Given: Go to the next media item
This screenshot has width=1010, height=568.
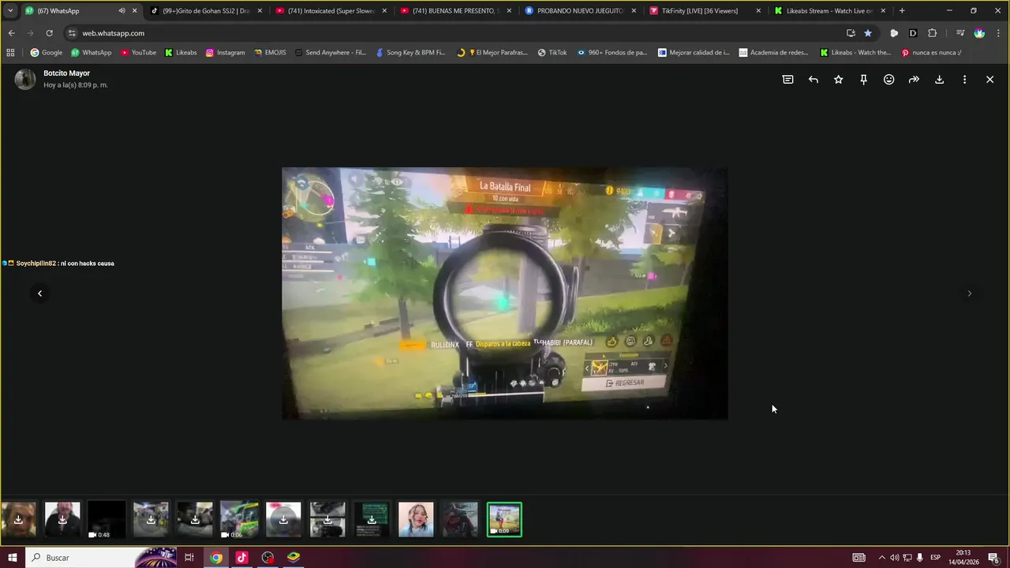Looking at the screenshot, I should pyautogui.click(x=970, y=293).
